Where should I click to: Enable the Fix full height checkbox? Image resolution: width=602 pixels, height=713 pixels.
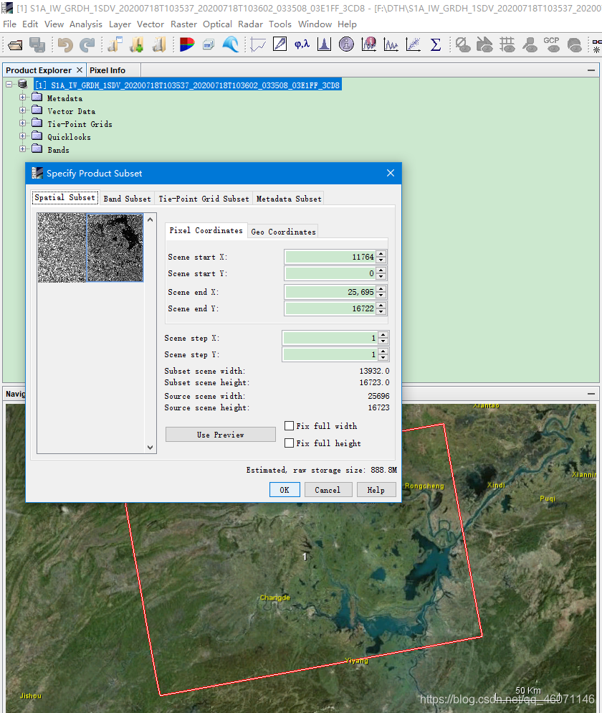tap(290, 443)
